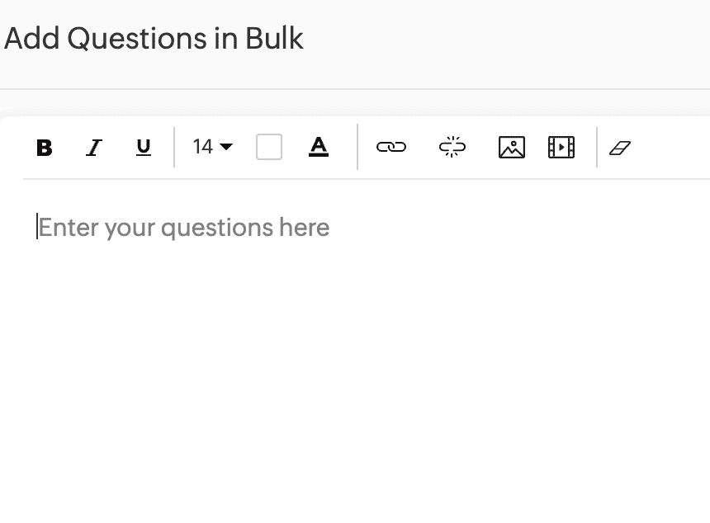Viewport: 710px width, 523px height.
Task: Click the font size dropdown arrow
Action: click(226, 148)
